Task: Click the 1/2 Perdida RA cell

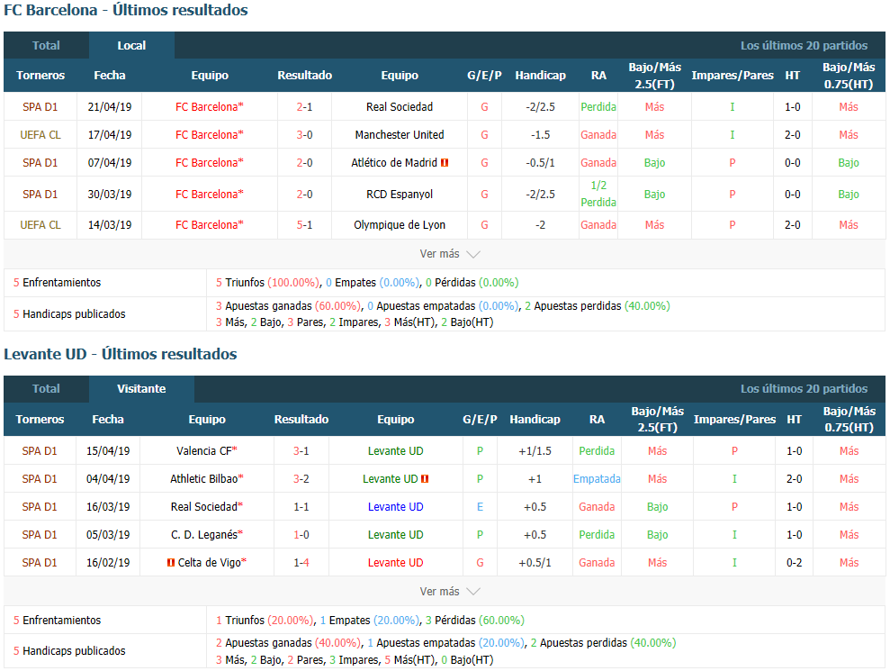Action: pos(598,194)
